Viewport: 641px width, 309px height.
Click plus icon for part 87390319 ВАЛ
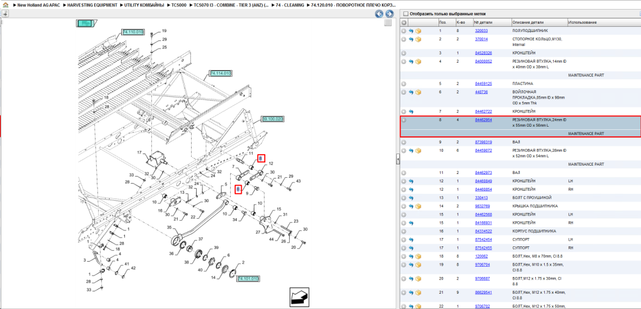click(403, 142)
